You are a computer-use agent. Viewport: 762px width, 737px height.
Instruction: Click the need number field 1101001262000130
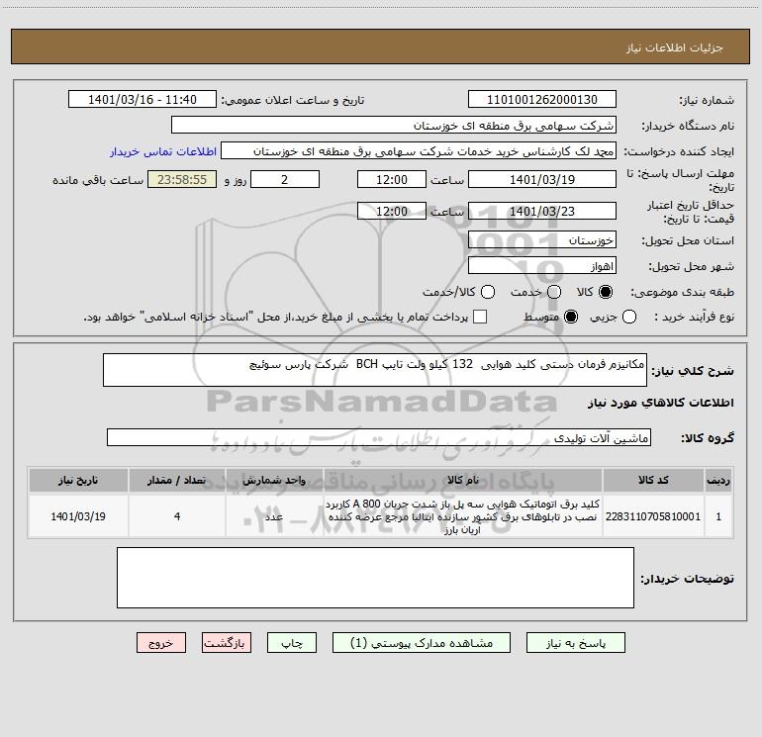coord(542,99)
